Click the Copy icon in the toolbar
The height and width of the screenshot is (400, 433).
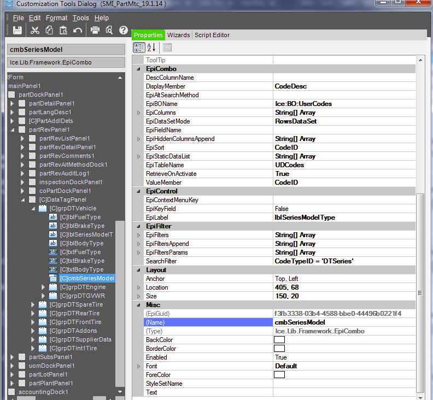coord(49,30)
